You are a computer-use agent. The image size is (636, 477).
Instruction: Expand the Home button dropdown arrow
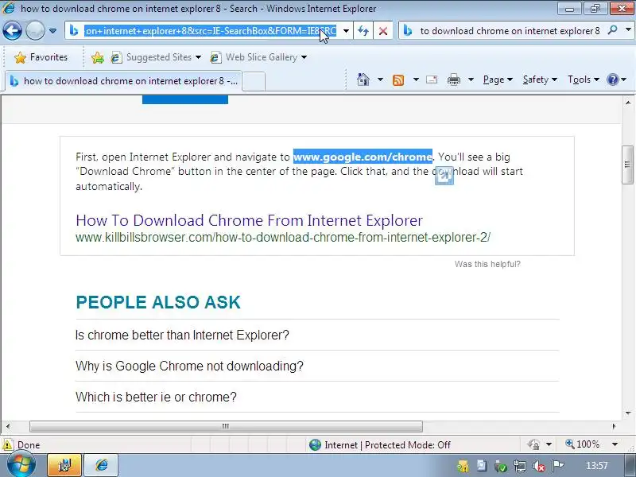coord(380,79)
